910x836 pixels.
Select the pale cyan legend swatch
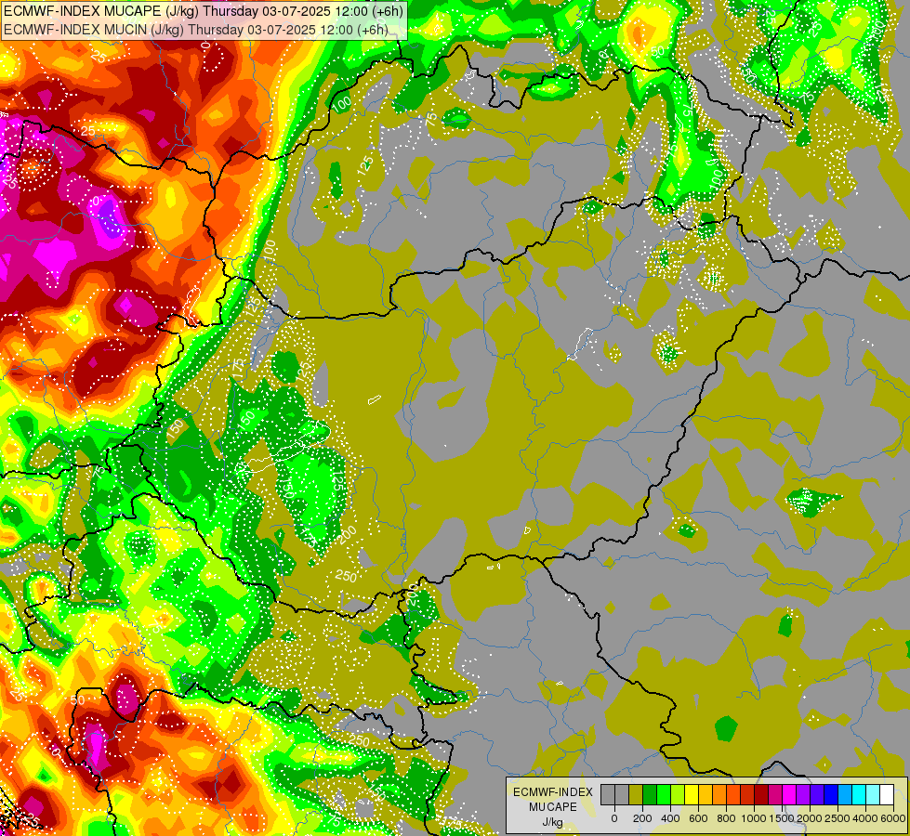[874, 795]
